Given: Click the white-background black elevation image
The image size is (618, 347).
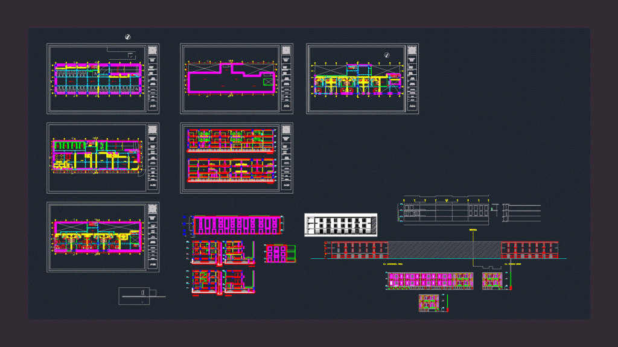Looking at the screenshot, I should [341, 224].
